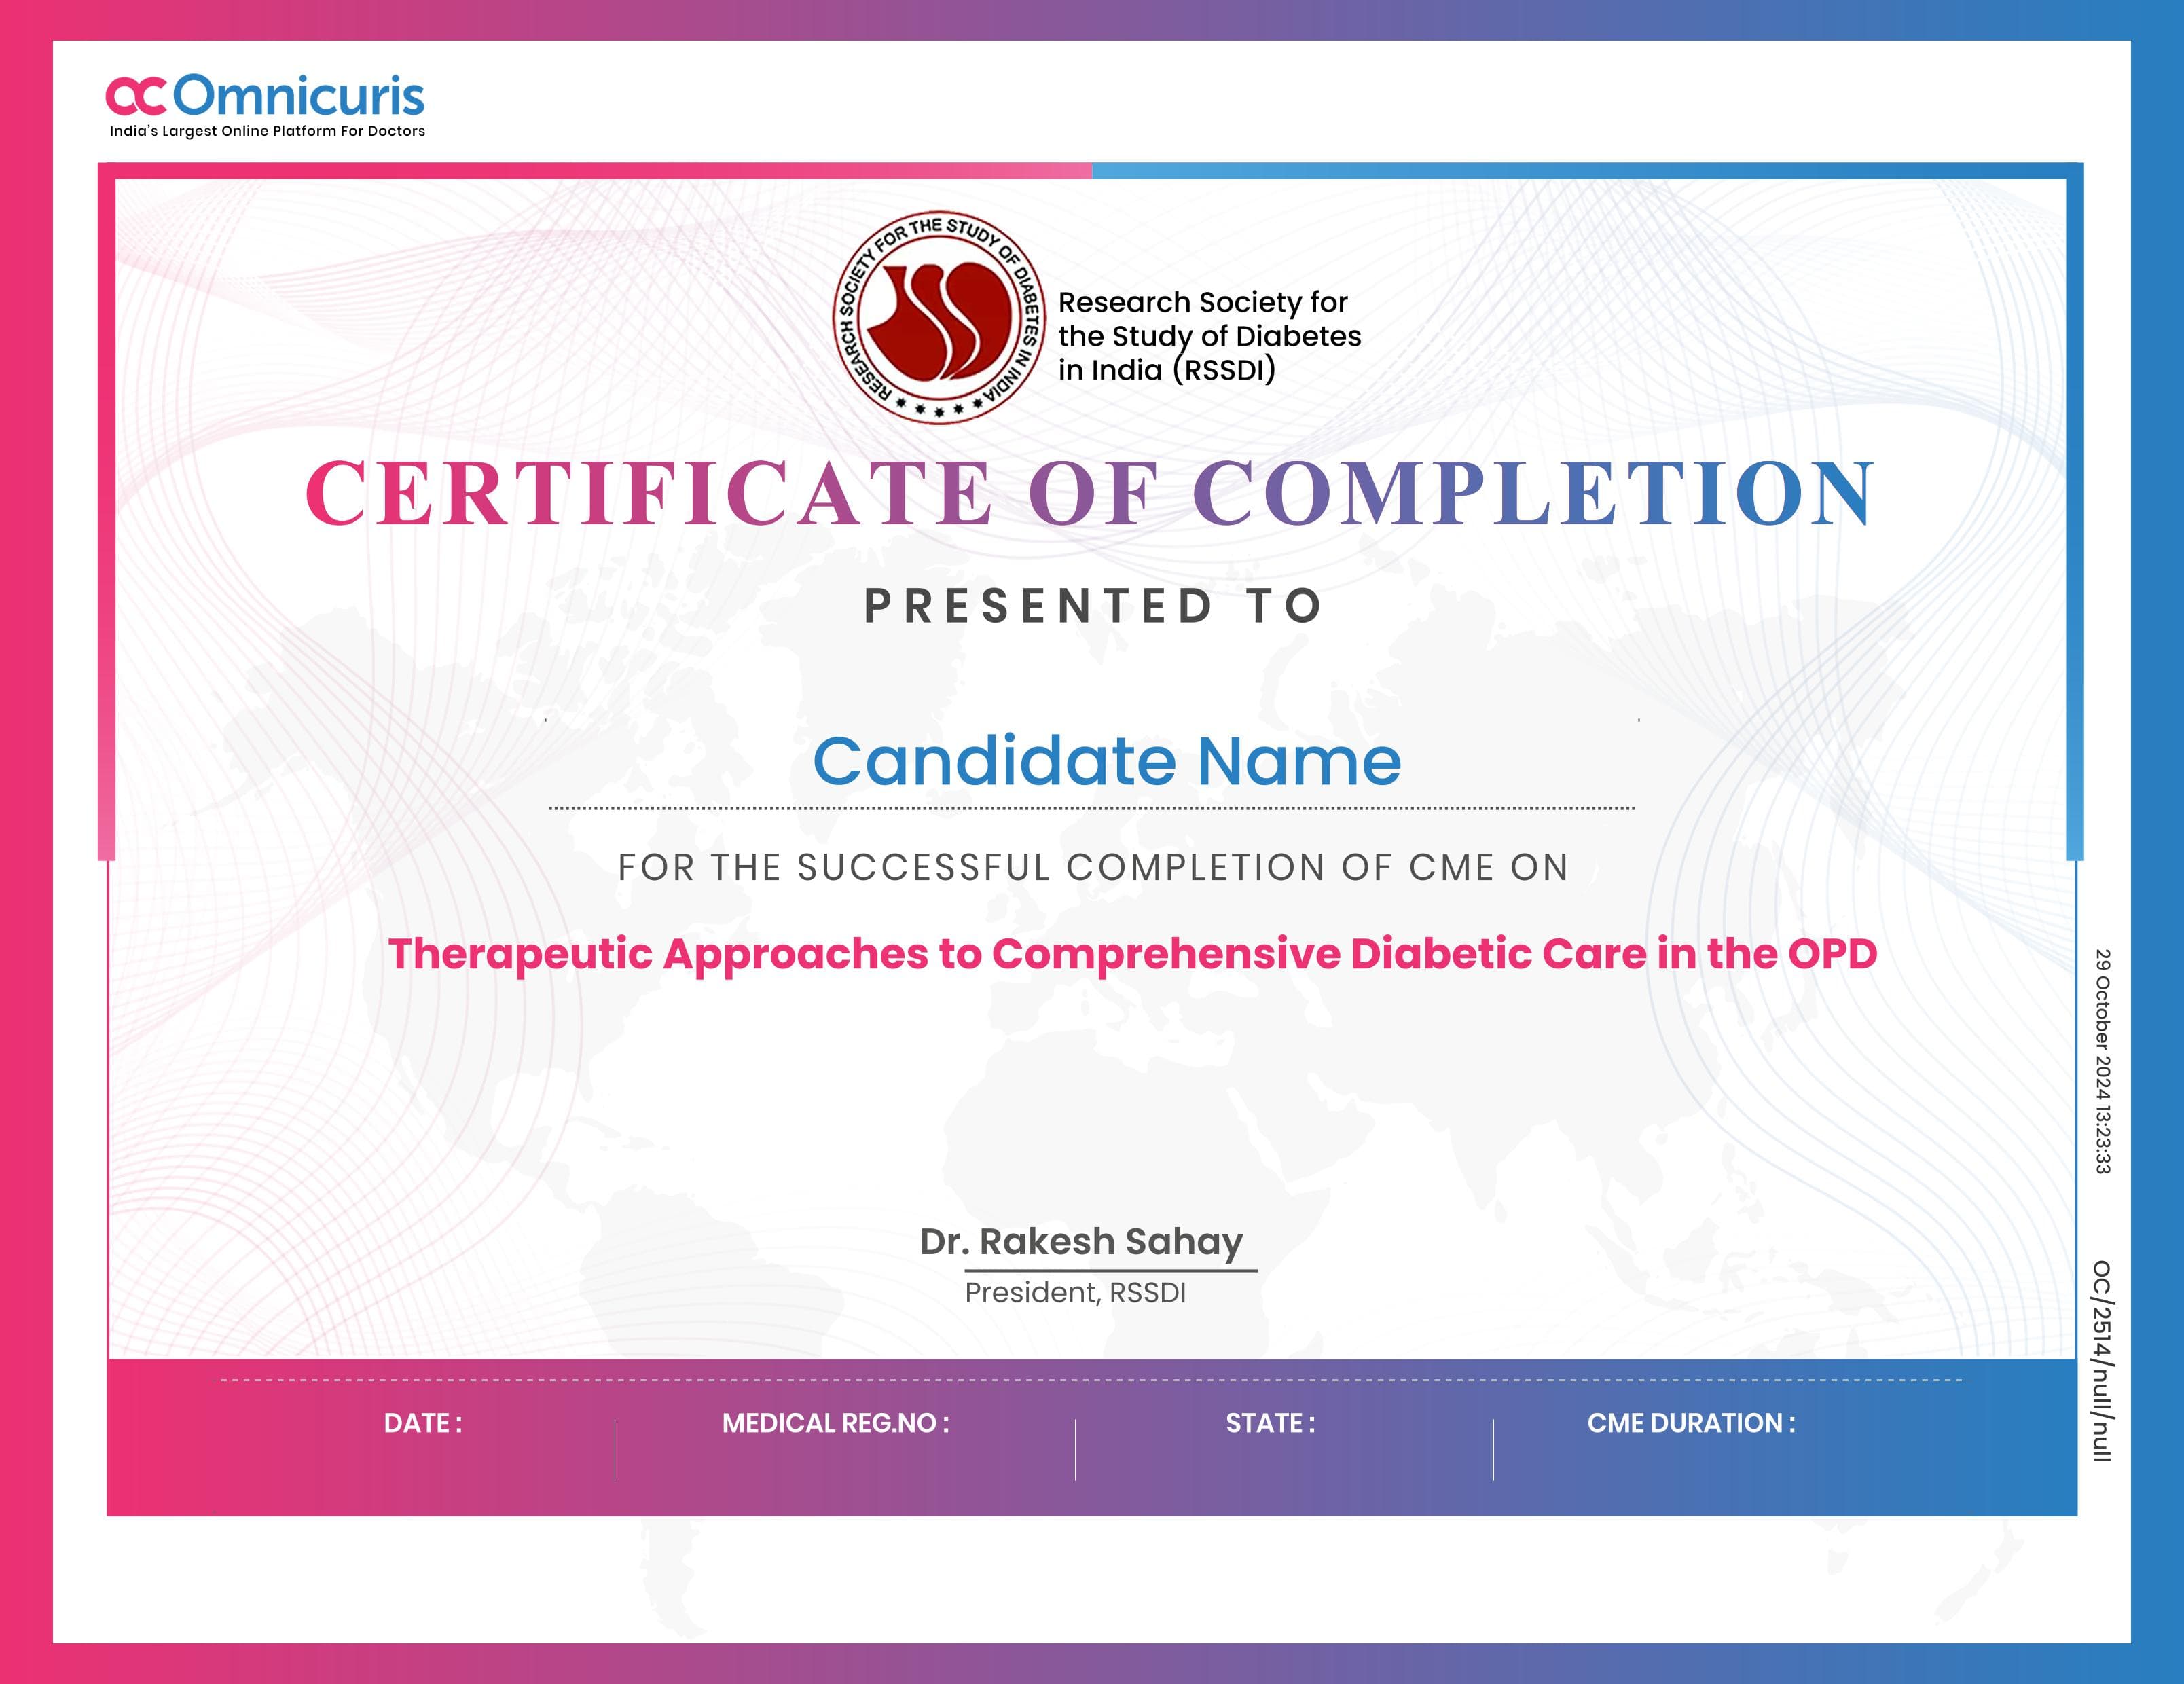Click Dr. Rakesh Sahay signature line
The width and height of the screenshot is (2184, 1684).
point(1083,1244)
